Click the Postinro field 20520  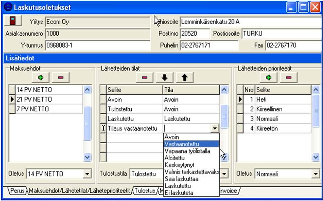click(x=195, y=34)
